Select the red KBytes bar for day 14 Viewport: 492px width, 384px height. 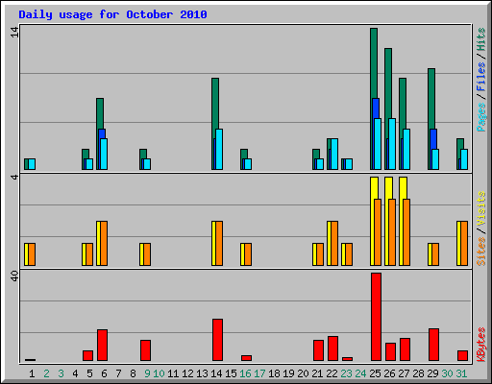point(217,340)
